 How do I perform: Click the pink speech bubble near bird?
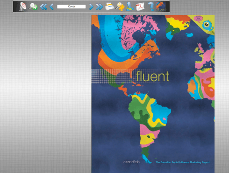pyautogui.click(x=198, y=19)
